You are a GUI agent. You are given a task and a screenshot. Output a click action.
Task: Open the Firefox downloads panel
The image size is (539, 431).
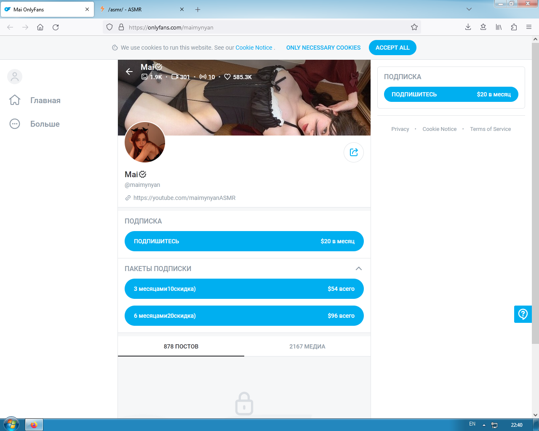click(x=468, y=27)
